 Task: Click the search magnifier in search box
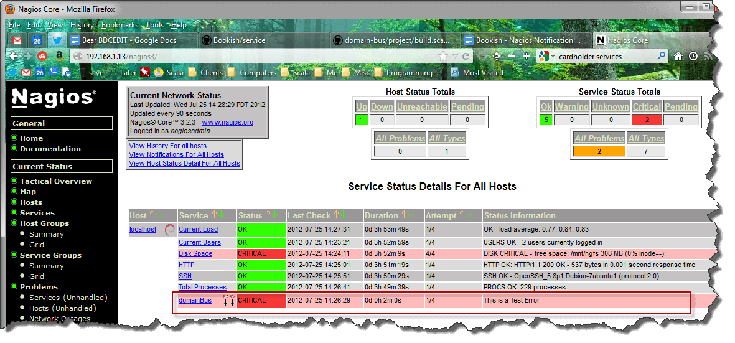point(662,56)
